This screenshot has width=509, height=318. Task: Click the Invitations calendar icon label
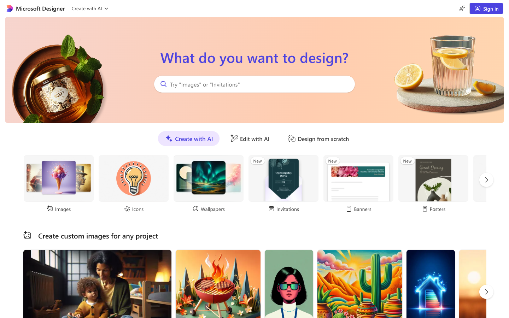pos(271,209)
